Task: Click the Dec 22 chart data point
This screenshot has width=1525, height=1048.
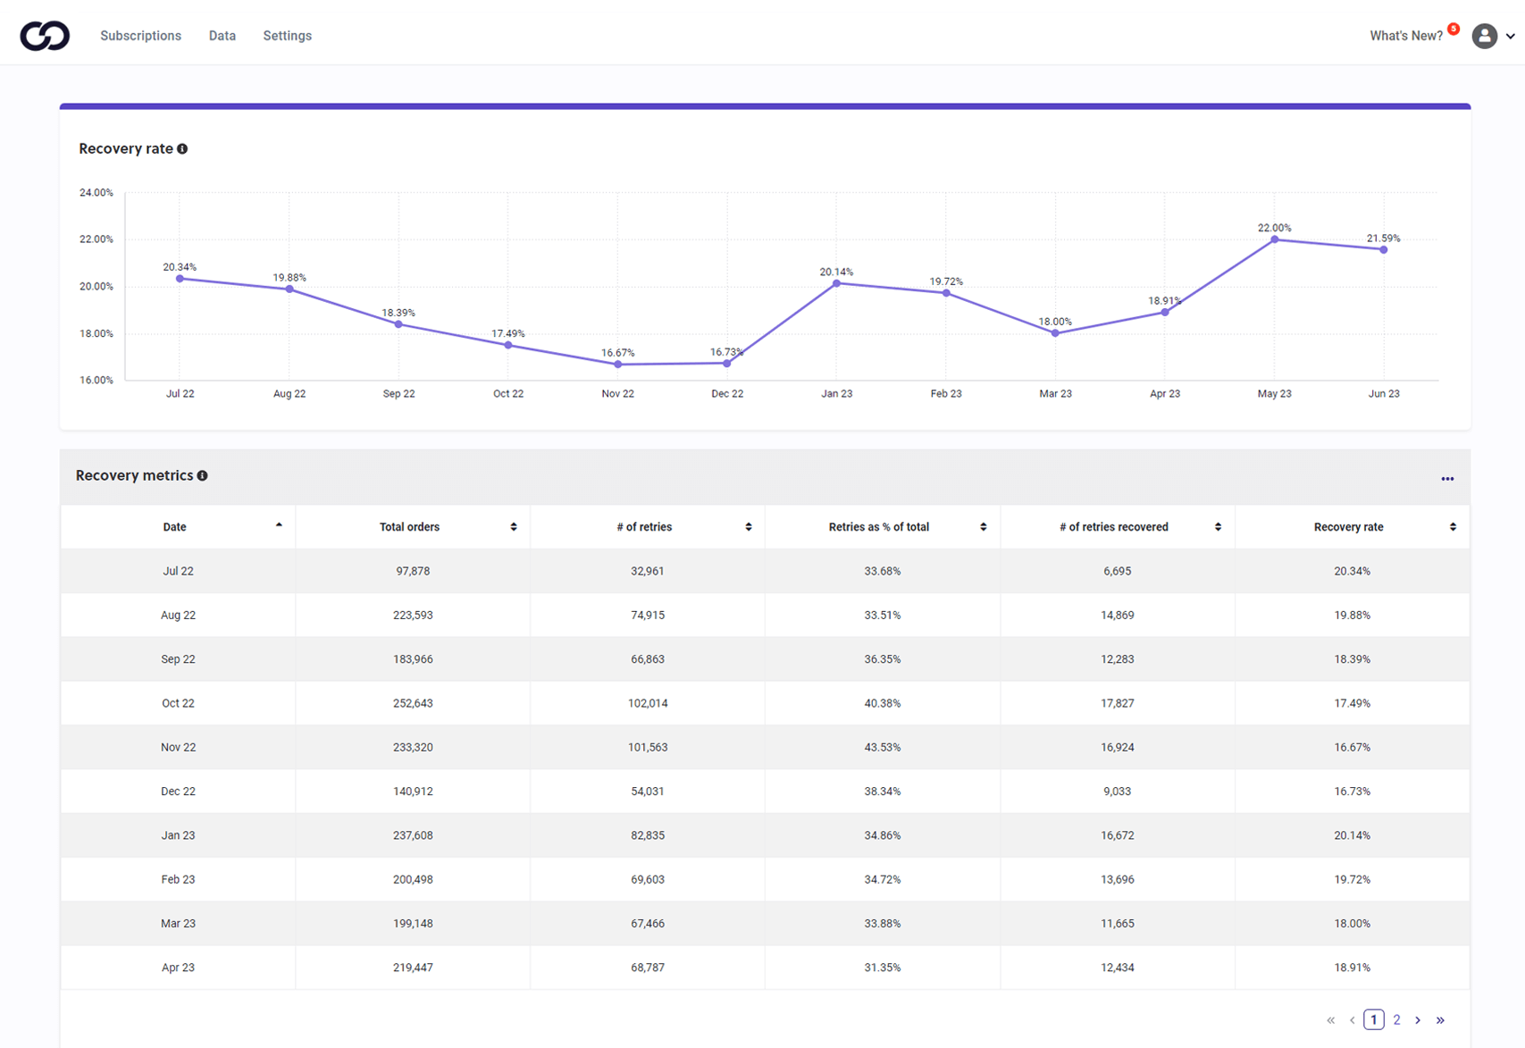Action: (x=727, y=364)
